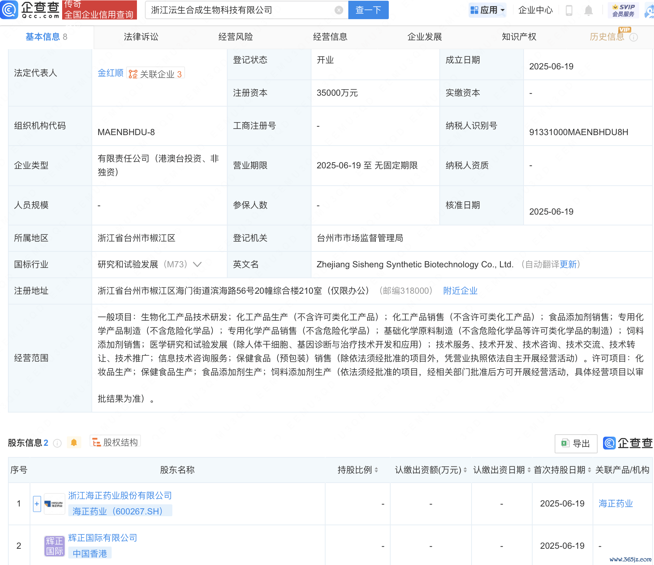
Task: Select organization code MAENBHDU-8
Action: 126,132
